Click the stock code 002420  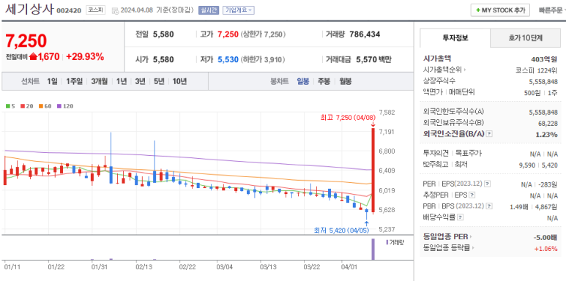pyautogui.click(x=69, y=11)
